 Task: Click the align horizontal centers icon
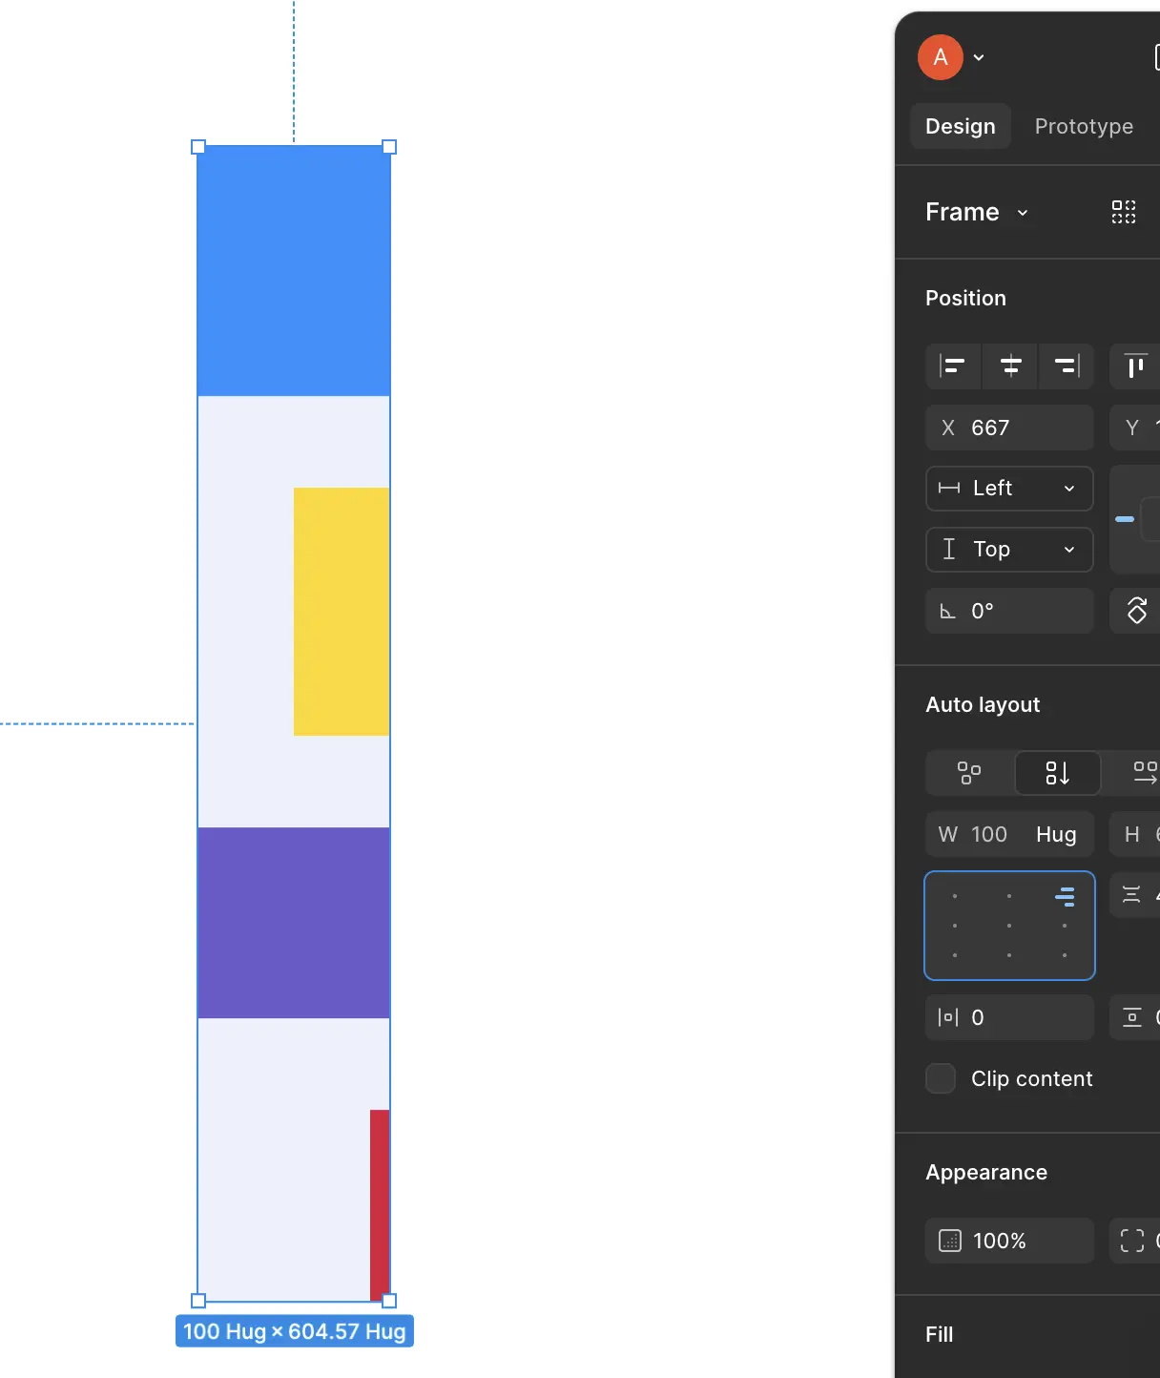click(x=1010, y=365)
